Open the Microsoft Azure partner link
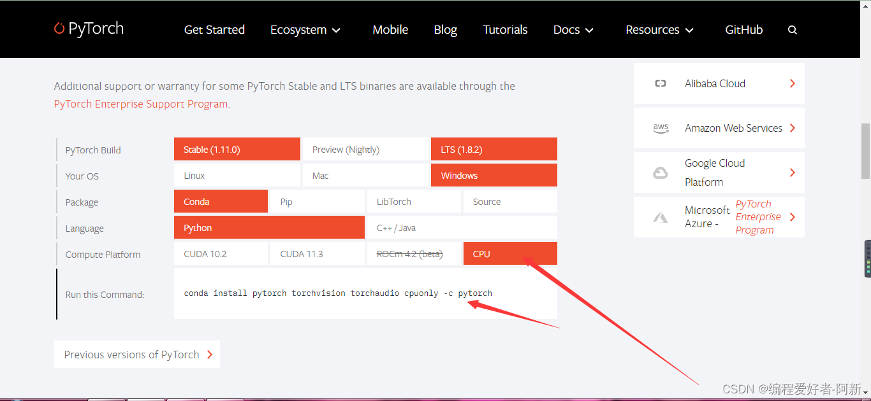The height and width of the screenshot is (401, 871). (719, 217)
